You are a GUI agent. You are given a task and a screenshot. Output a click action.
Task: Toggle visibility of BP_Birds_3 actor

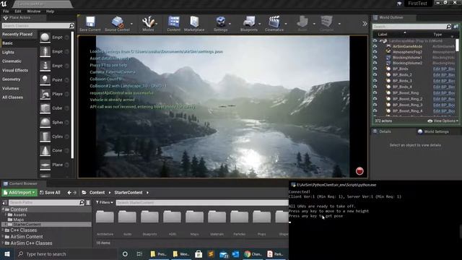375,80
